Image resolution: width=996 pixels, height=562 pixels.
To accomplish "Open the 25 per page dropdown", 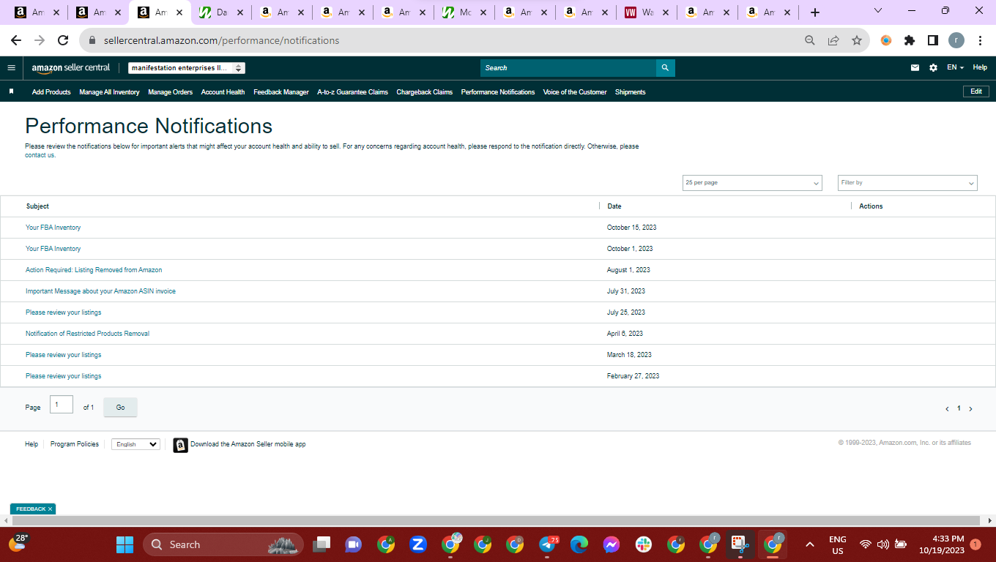I will tap(752, 183).
